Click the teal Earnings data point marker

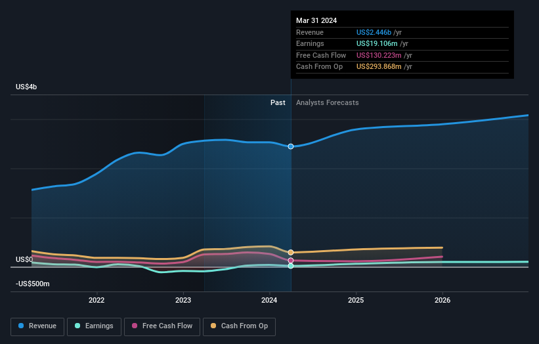(291, 266)
